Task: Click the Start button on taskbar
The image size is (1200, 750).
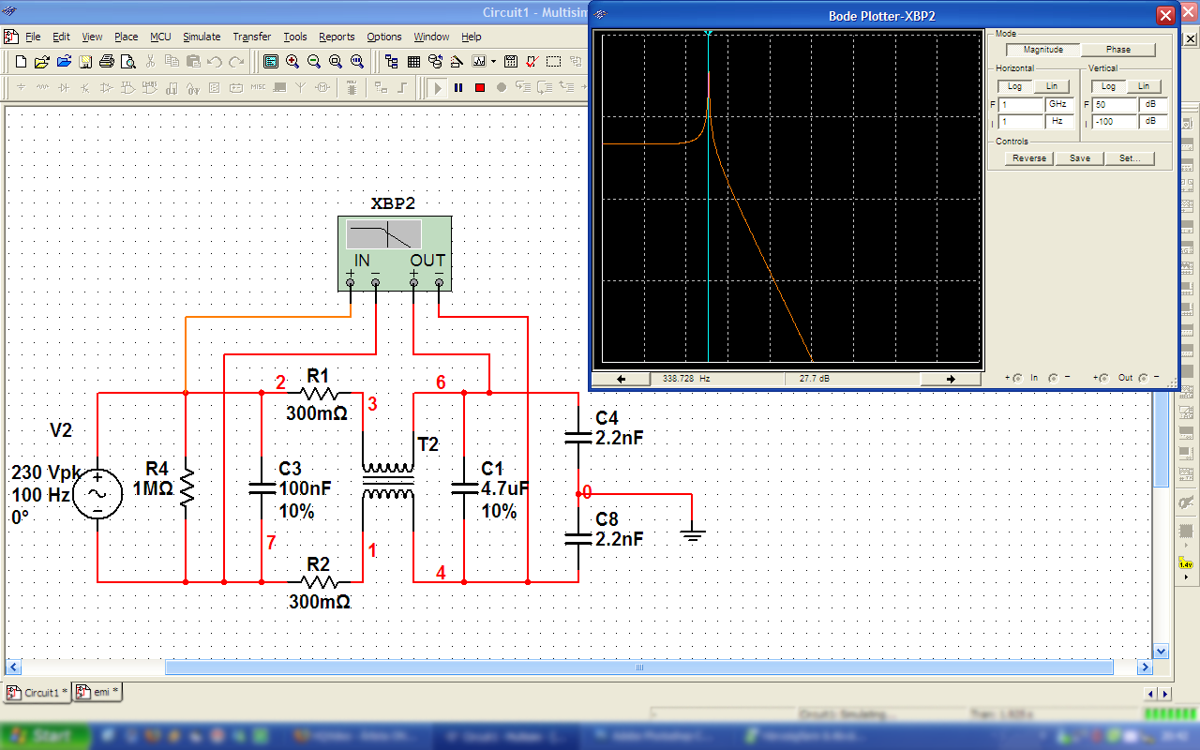Action: (46, 736)
